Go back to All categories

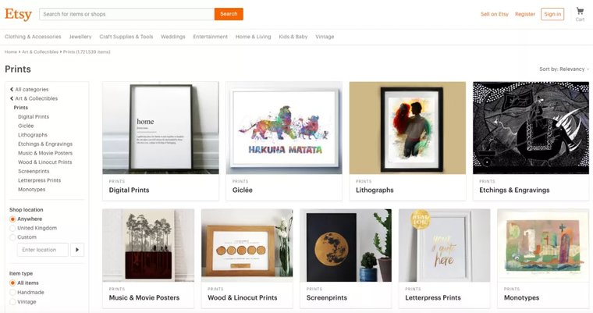click(x=29, y=89)
